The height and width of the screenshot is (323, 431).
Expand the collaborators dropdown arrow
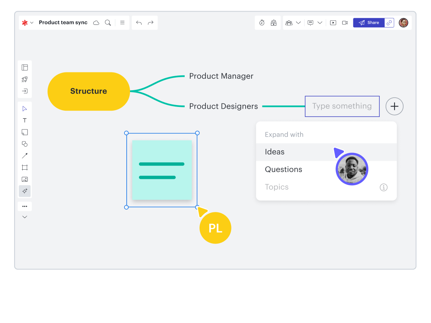298,23
